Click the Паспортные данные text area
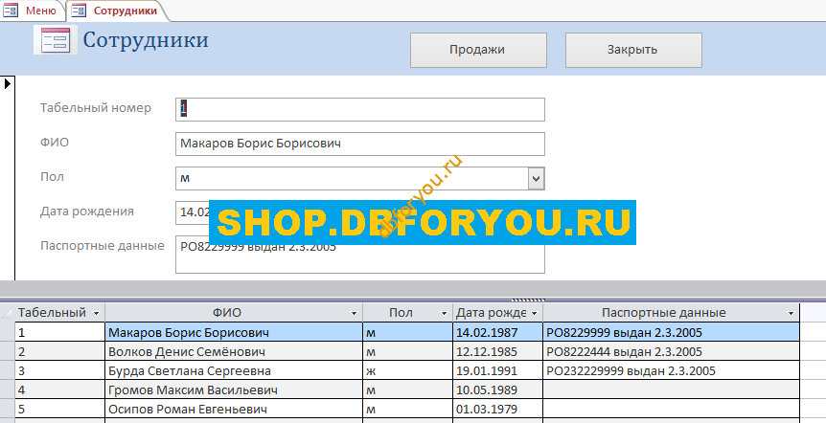This screenshot has width=826, height=423. point(359,255)
